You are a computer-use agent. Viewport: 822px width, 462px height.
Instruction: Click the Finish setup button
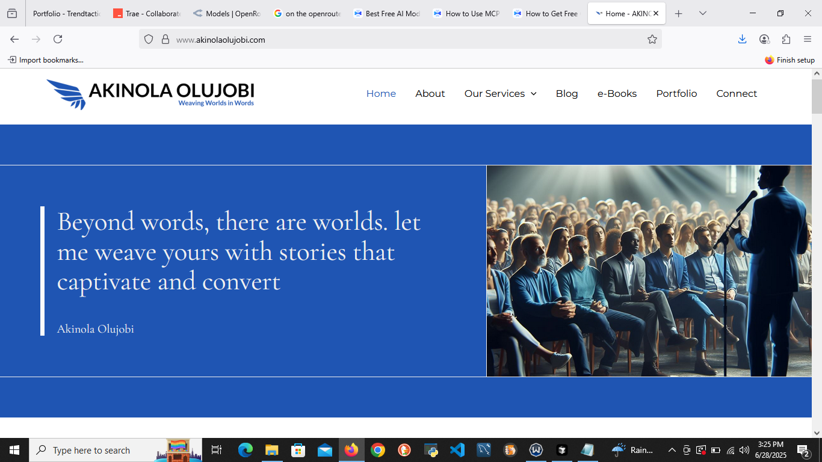click(x=790, y=60)
